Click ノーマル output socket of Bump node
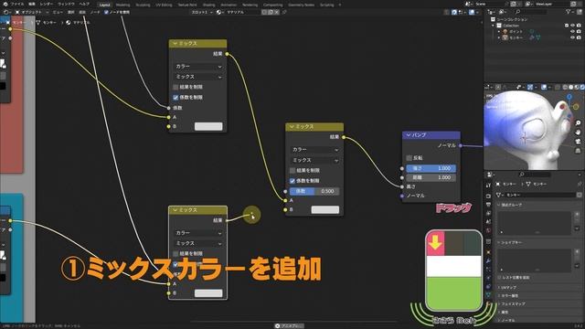The width and height of the screenshot is (585, 329). (461, 145)
